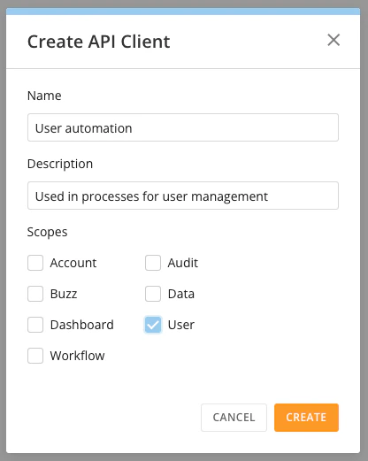Uncheck the User scope checkbox
This screenshot has height=461, width=368.
coord(153,325)
